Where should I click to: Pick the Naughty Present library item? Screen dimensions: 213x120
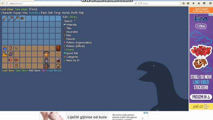click(46, 60)
